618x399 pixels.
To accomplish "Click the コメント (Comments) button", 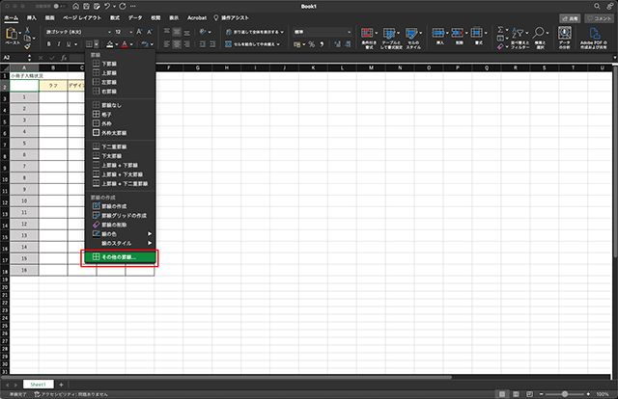I will coord(598,17).
